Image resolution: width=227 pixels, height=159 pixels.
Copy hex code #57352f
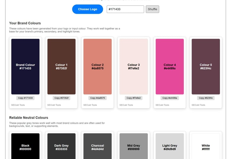pos(61,98)
